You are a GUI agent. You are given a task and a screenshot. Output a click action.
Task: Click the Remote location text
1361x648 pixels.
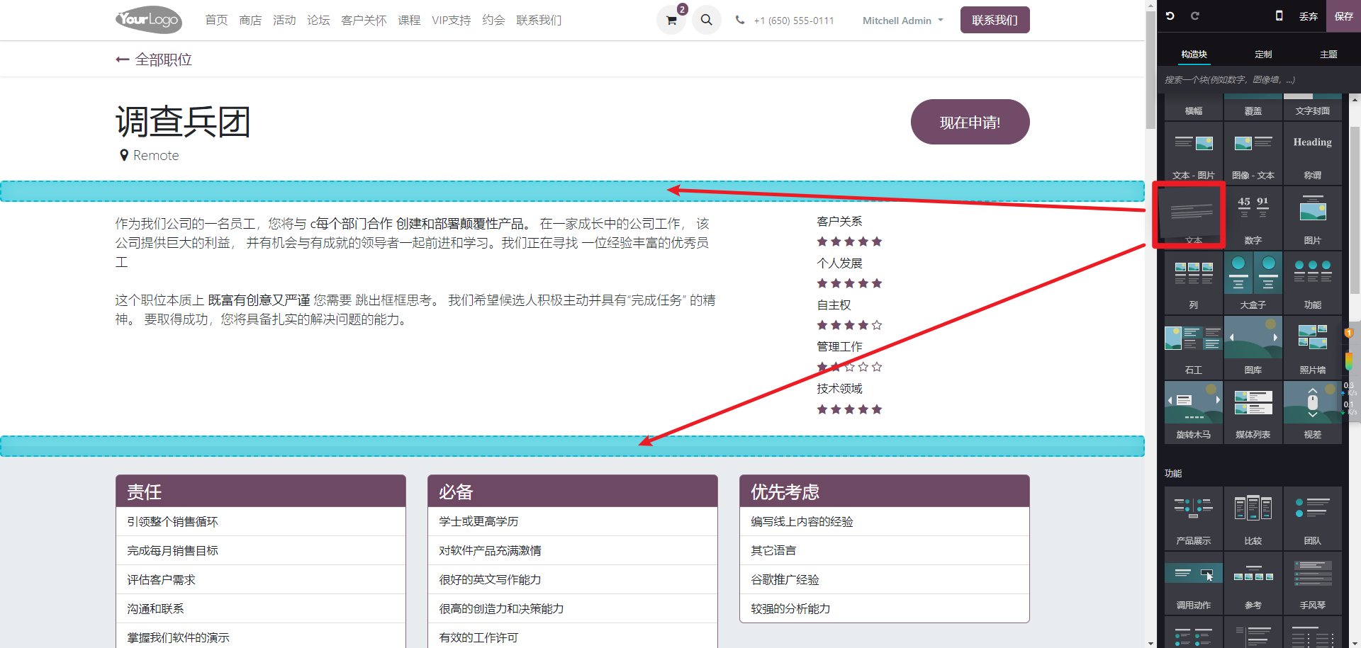[156, 155]
